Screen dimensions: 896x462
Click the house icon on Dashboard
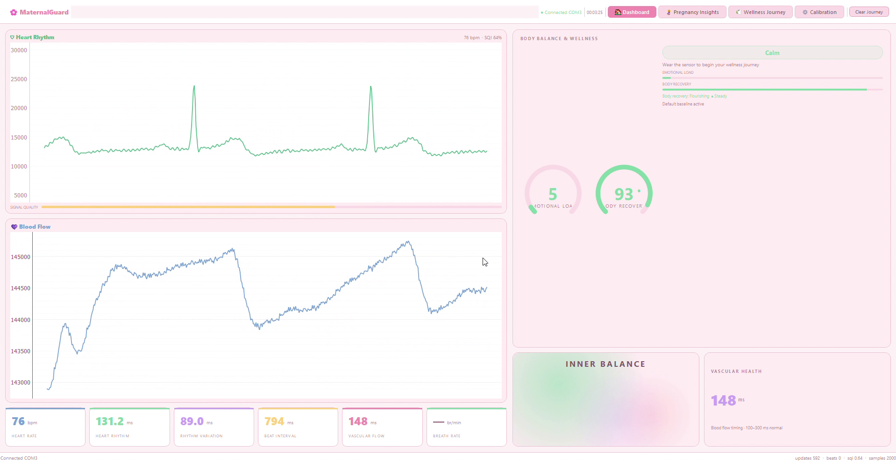(618, 12)
